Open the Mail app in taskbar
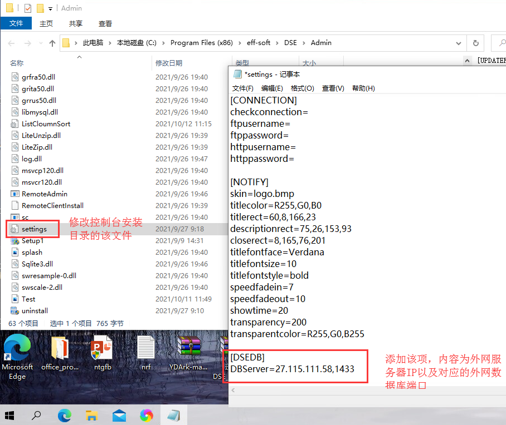Screen dimensions: 506x425 point(119,416)
